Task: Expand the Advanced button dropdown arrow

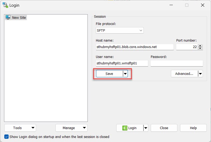Action: pyautogui.click(x=200, y=74)
